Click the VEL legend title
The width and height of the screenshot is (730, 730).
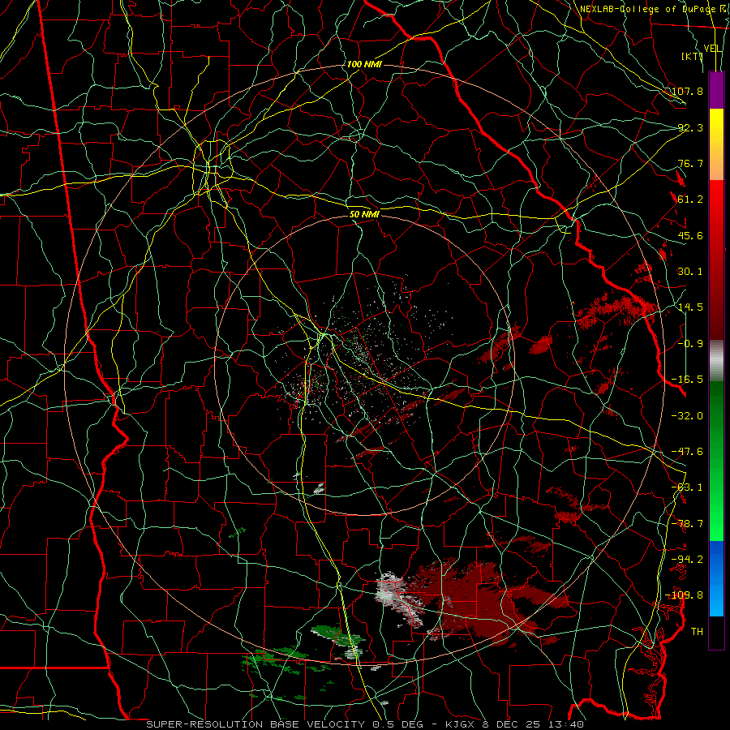[x=713, y=49]
